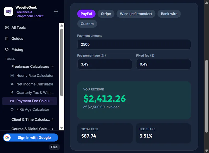Select Stripe payment preset
209x153 pixels.
pyautogui.click(x=106, y=14)
